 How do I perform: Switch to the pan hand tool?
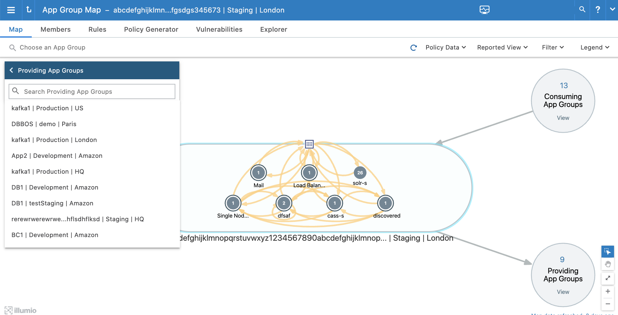[608, 264]
